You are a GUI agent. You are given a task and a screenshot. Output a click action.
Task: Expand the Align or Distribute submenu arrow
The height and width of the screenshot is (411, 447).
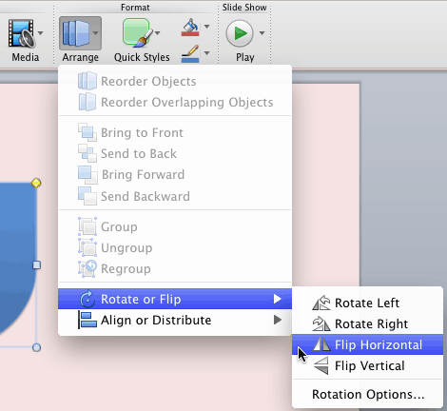point(278,320)
